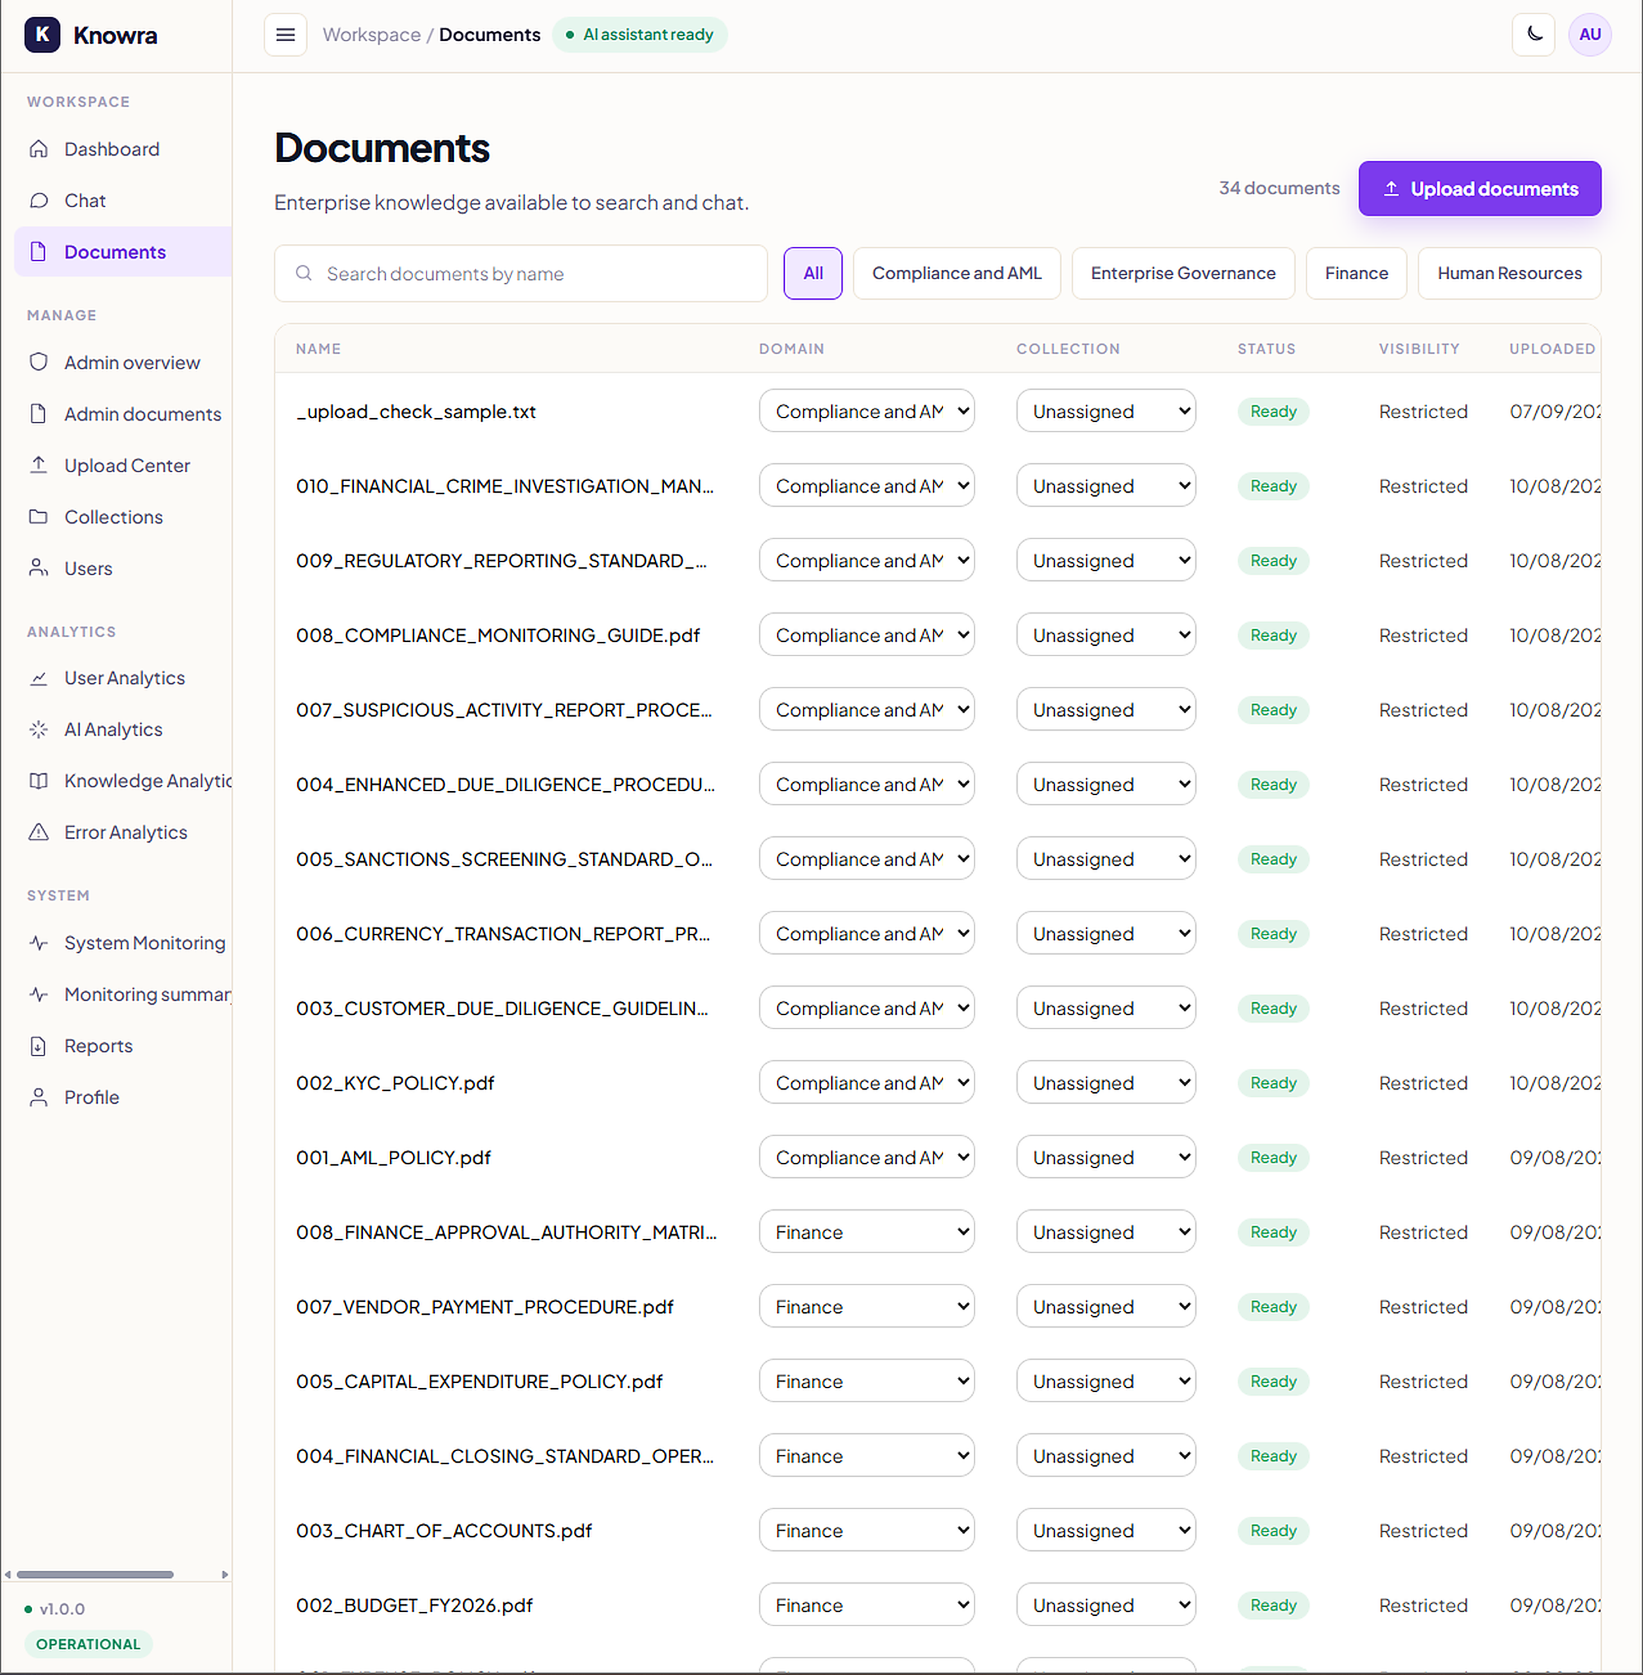Viewport: 1643px width, 1675px height.
Task: Click the Dashboard home icon
Action: pos(39,149)
